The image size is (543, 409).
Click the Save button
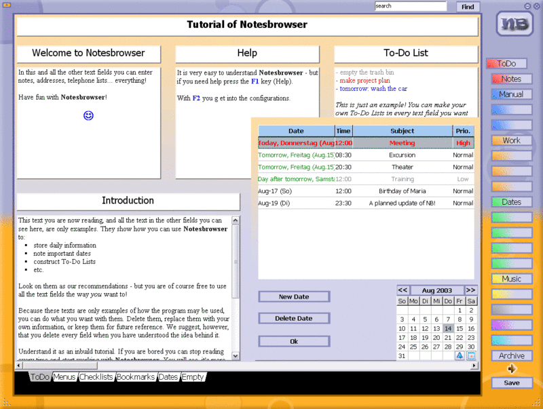coord(512,383)
